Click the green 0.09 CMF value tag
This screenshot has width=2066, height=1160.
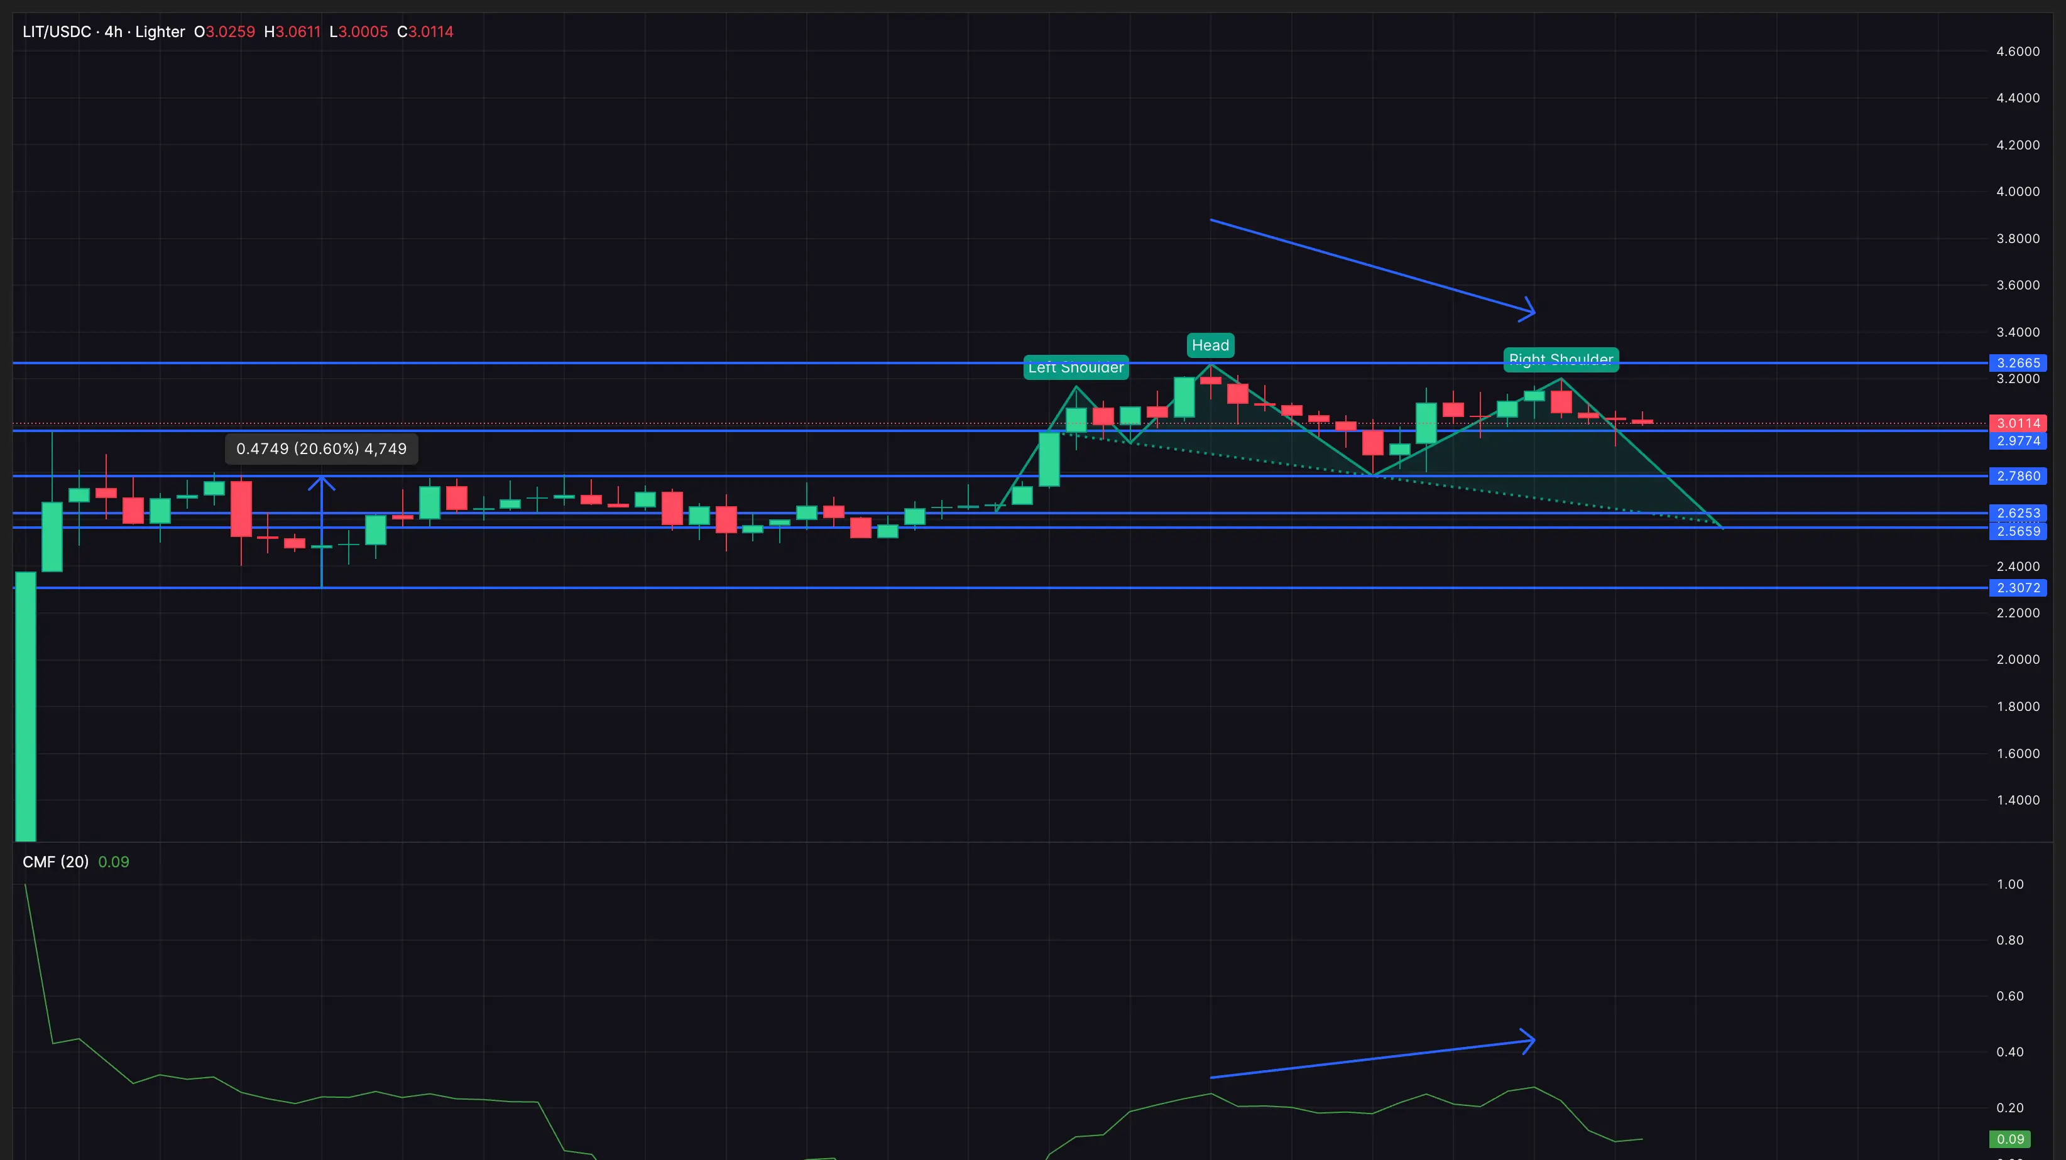(x=2010, y=1139)
